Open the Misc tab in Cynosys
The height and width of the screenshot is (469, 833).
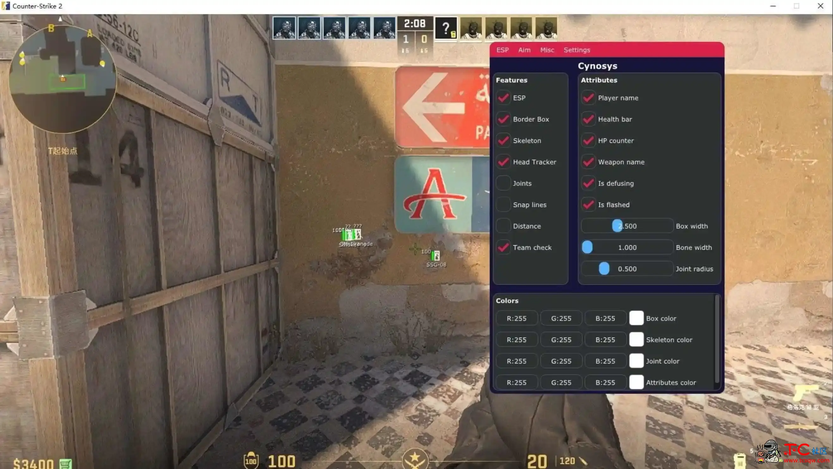[x=547, y=50]
